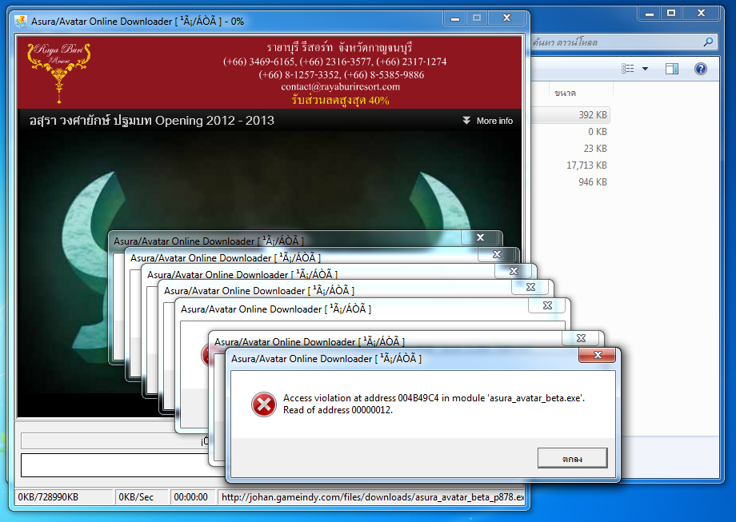
Task: Click the 0KB/728990KB status bar entry
Action: 64,497
